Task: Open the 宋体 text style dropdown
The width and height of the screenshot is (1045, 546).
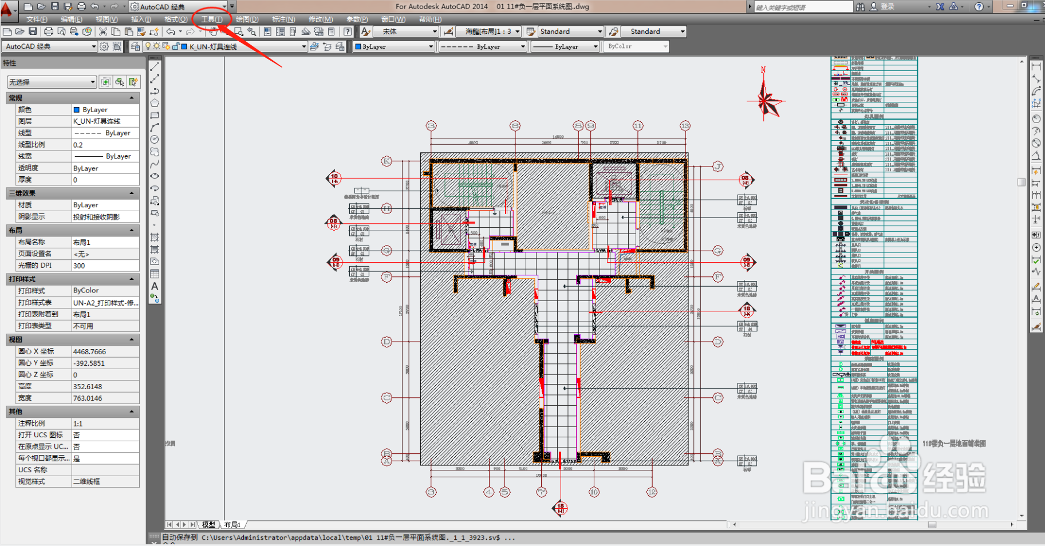Action: tap(406, 31)
